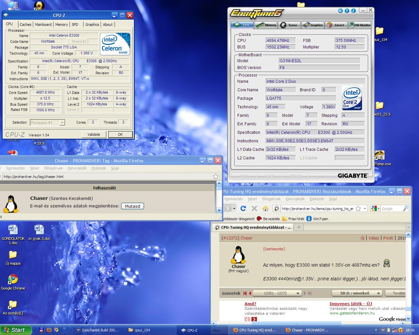This screenshot has width=419, height=335.
Task: Click the EasyTune6 '@' icon in title bar
Action: pos(340,10)
